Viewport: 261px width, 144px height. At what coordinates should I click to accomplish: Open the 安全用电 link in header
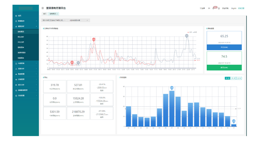[225, 8]
